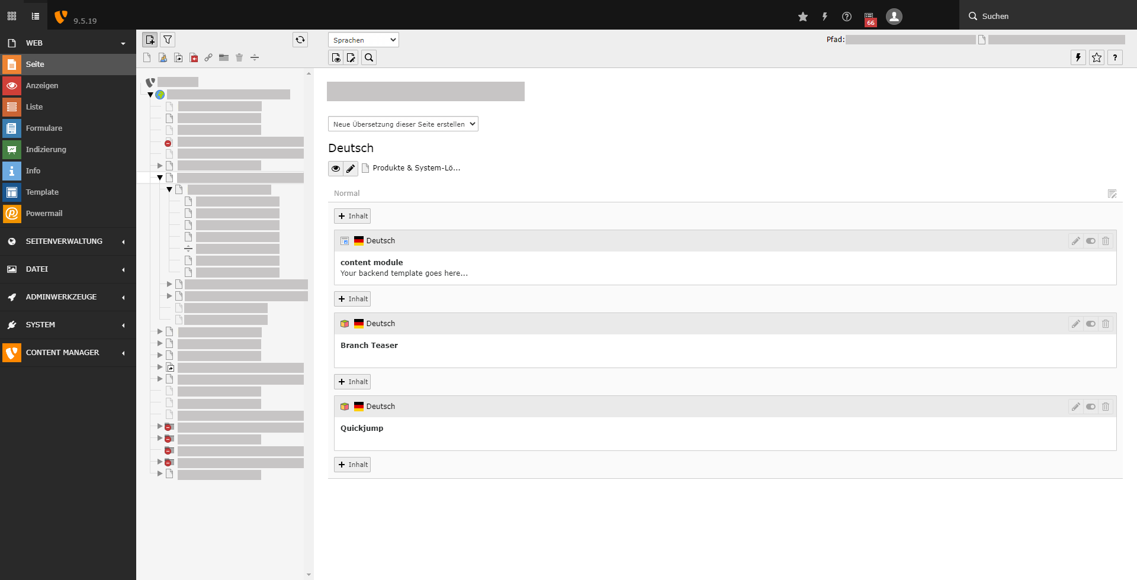This screenshot has height=580, width=1137.
Task: Bookmark this view via the star icon
Action: (803, 17)
